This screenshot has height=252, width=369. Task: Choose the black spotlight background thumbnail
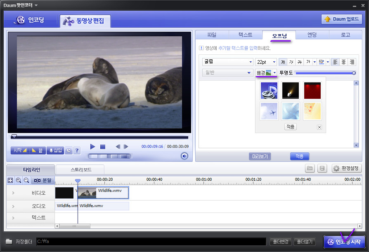coord(291,91)
